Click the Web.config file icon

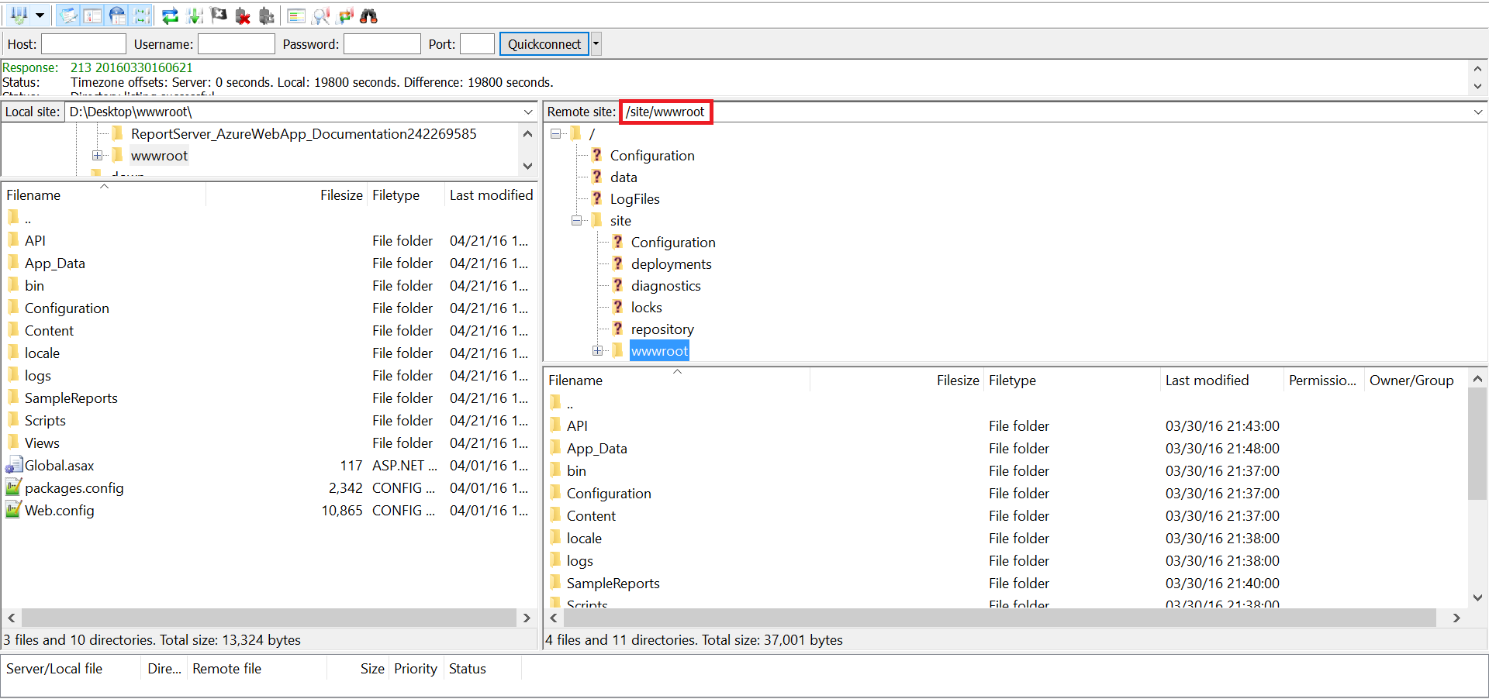pos(14,510)
